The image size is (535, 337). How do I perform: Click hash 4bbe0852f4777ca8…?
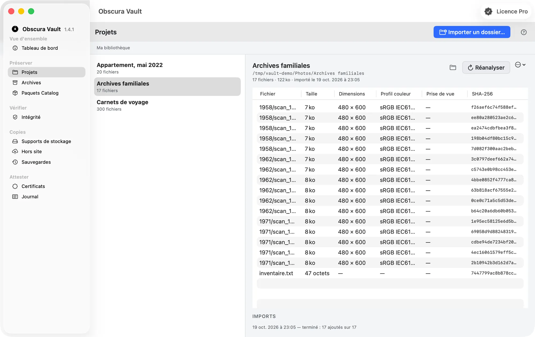click(494, 180)
